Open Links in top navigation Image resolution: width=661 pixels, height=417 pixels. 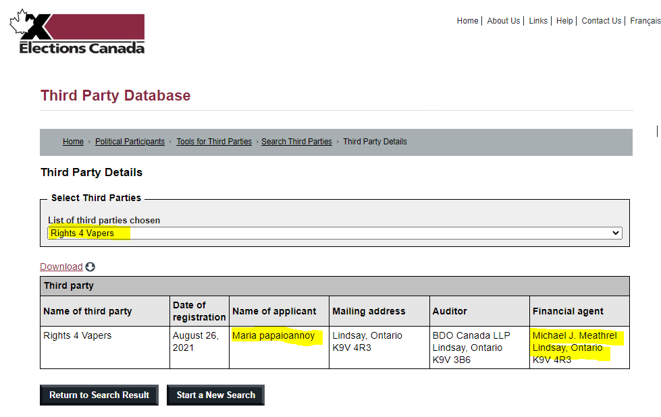click(x=538, y=21)
